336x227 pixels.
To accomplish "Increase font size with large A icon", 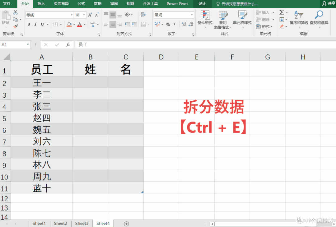I will coord(90,15).
